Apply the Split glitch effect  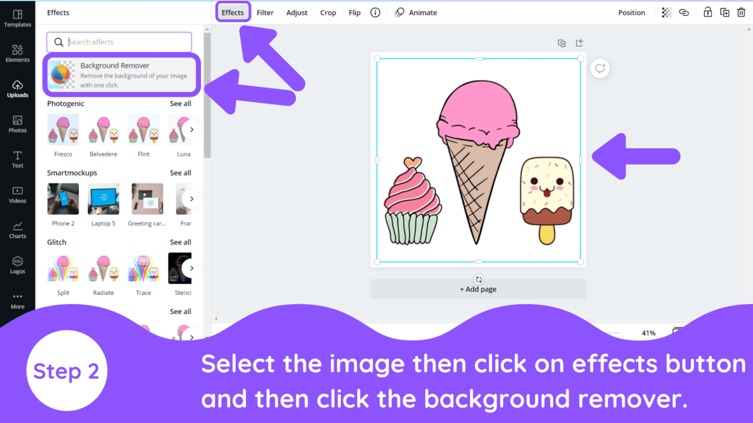tap(63, 268)
